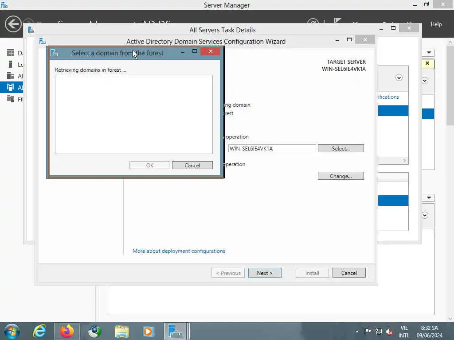Open the top Tasks dropdown arrow

(x=429, y=53)
